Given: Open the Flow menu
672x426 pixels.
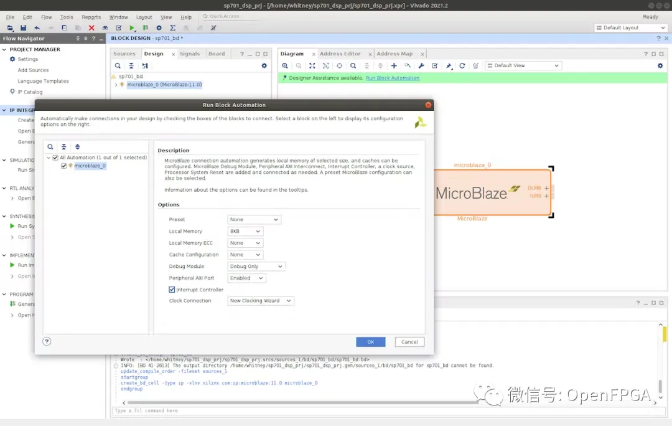Looking at the screenshot, I should 46,17.
